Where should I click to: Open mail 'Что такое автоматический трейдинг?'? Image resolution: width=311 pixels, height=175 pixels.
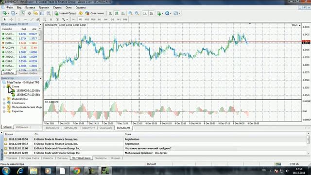pyautogui.click(x=155, y=148)
